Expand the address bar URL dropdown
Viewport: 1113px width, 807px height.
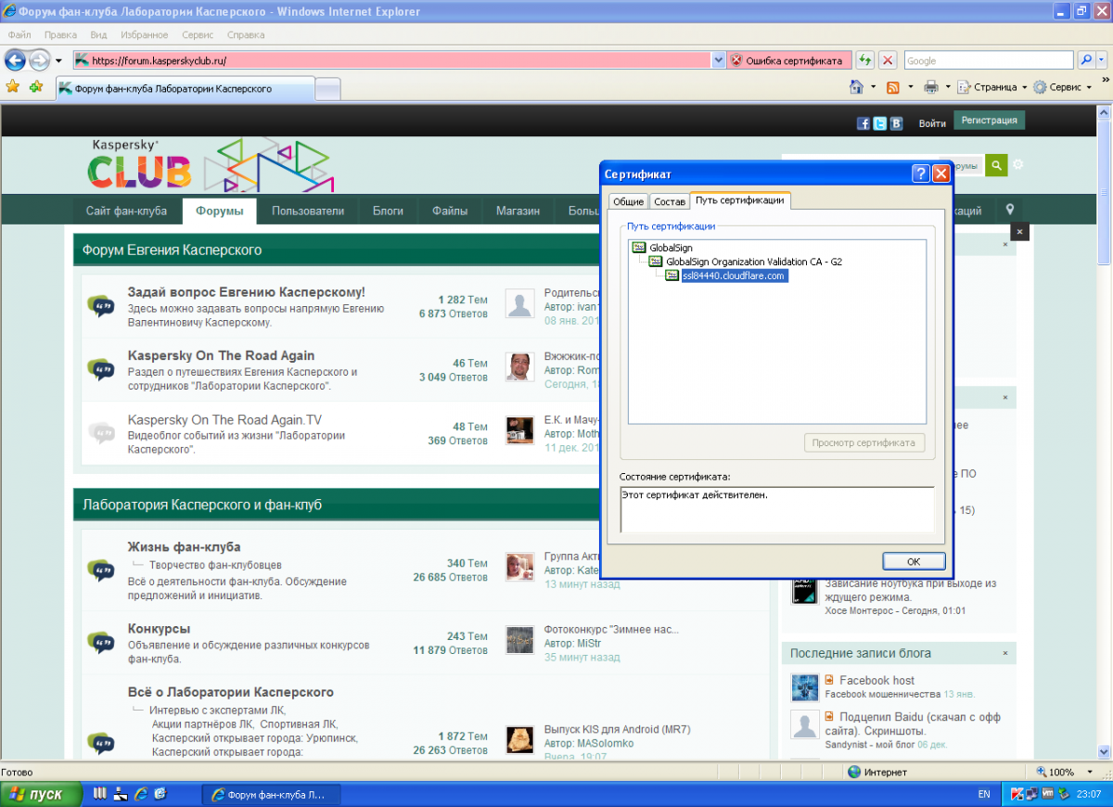(x=718, y=60)
